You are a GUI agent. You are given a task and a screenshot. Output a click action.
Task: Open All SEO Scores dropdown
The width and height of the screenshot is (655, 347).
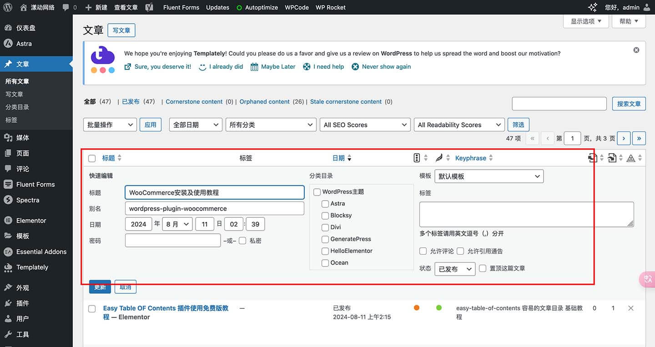tap(365, 125)
